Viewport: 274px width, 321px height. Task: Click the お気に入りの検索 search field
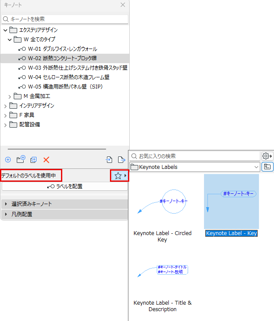(195, 156)
